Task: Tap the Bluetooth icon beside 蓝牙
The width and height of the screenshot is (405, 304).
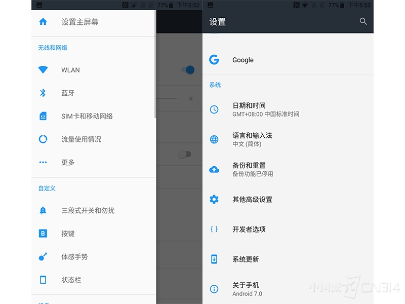Action: [x=43, y=93]
